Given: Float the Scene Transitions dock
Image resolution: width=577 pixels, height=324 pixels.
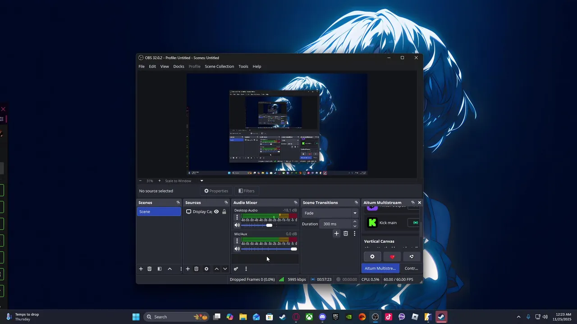Looking at the screenshot, I should 356,202.
